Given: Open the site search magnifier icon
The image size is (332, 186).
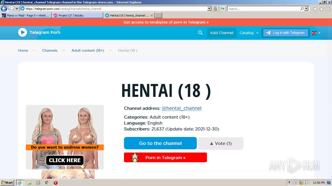Looking at the screenshot, I should [200, 33].
